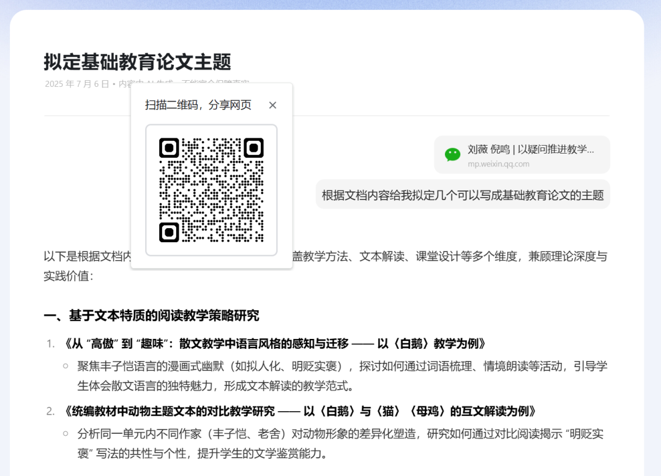This screenshot has width=661, height=476.
Task: Click the bullet text starting 聚焦丰子恺语言
Action: tap(342, 376)
